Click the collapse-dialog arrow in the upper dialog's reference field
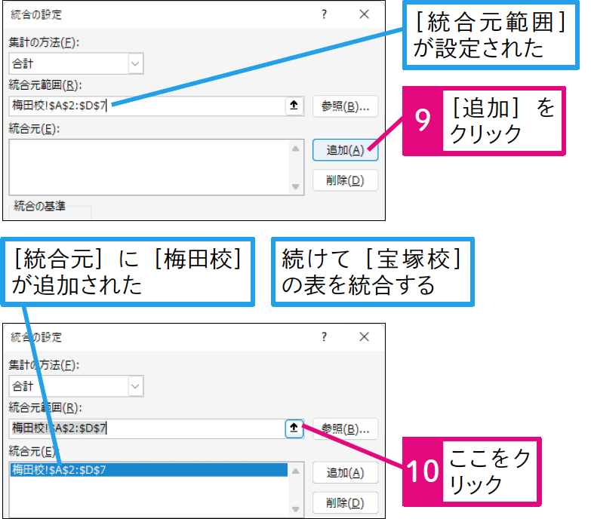Viewport: 591px width, 519px height. 294,106
